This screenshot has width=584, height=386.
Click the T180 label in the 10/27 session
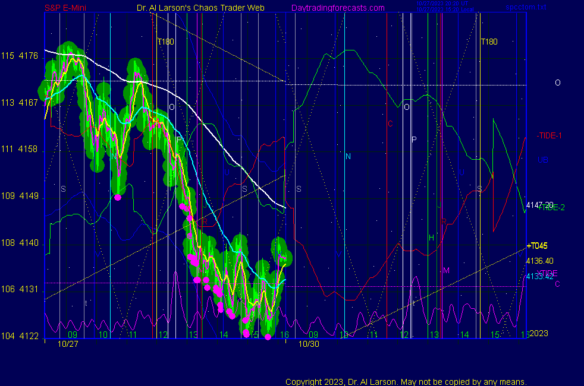tap(166, 42)
